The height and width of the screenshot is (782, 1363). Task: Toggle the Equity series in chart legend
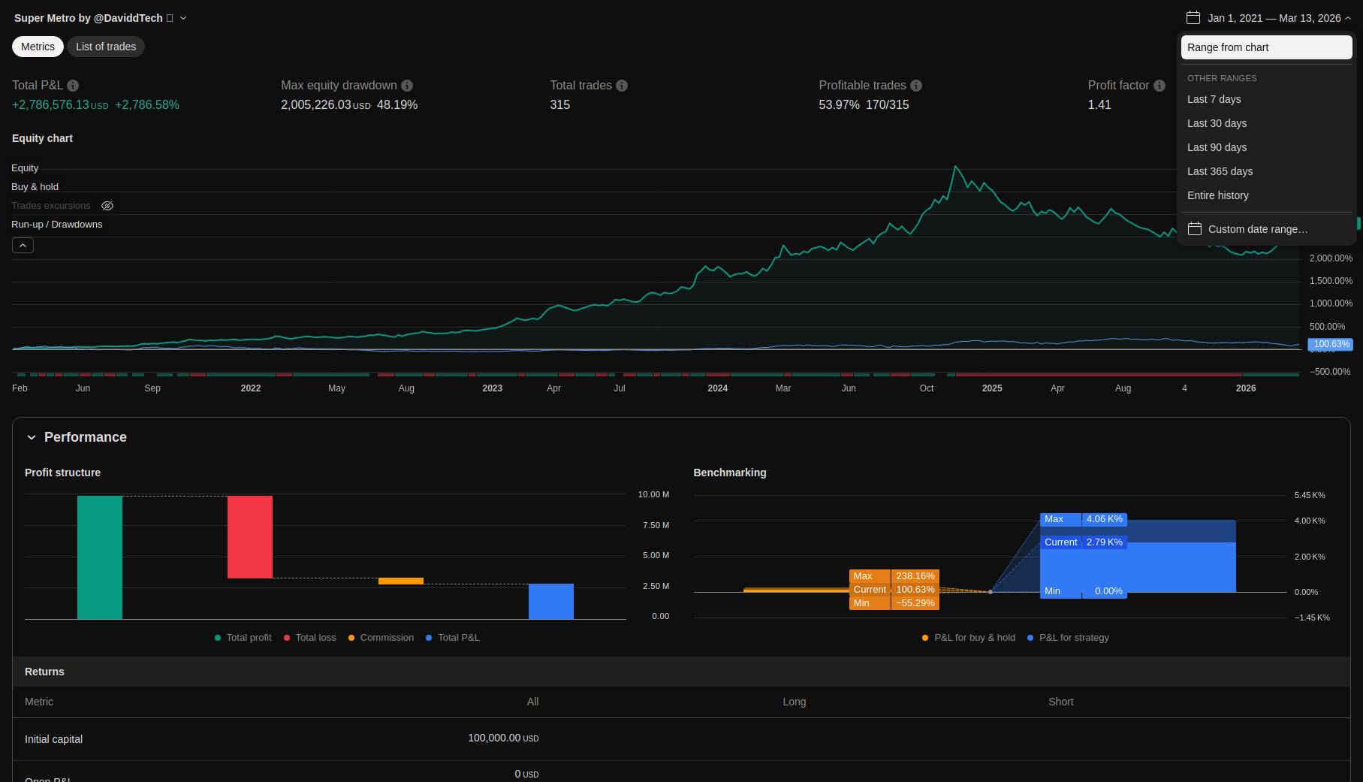(x=25, y=168)
